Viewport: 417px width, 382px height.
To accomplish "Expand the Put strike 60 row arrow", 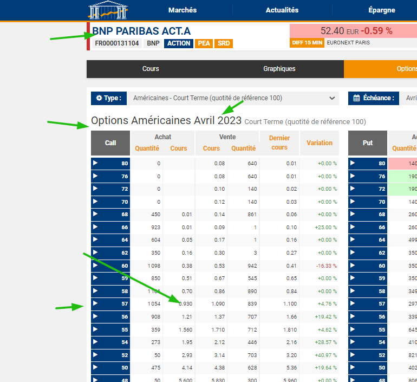I will coord(353,266).
